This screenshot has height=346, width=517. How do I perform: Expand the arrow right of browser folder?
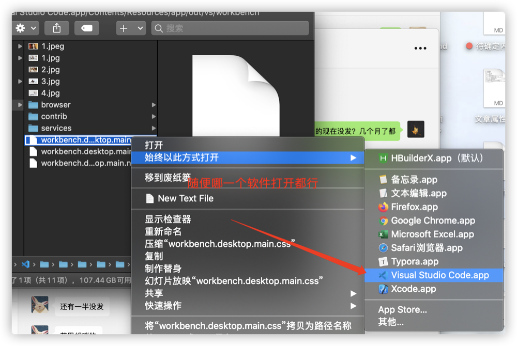(154, 105)
